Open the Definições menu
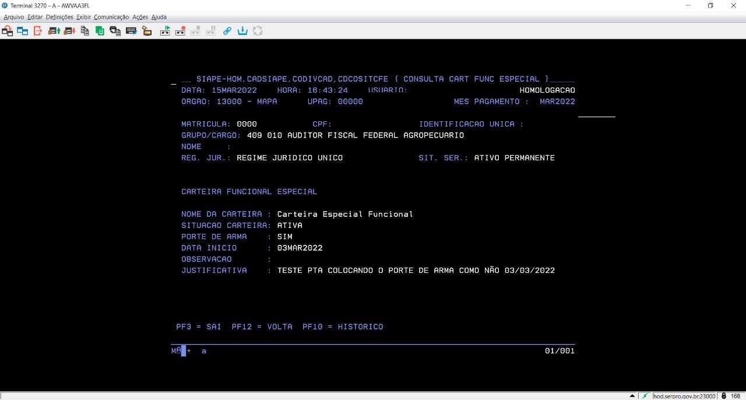This screenshot has height=400, width=746. tap(59, 17)
